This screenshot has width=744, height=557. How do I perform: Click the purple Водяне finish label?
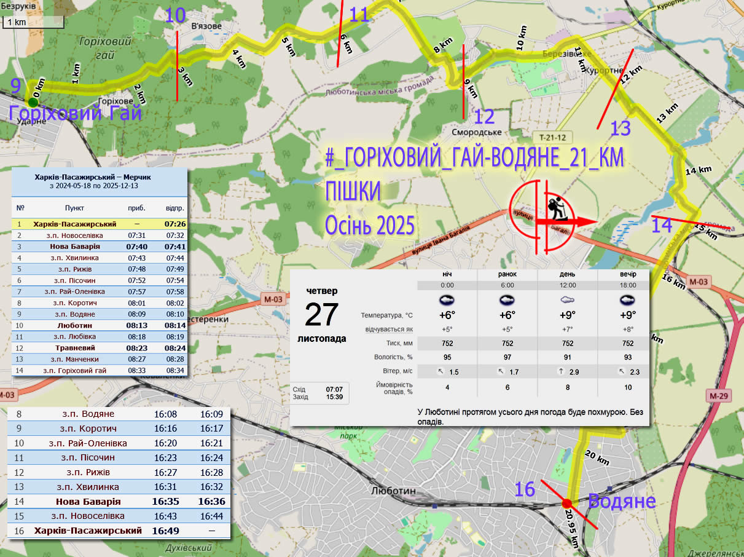click(x=622, y=501)
